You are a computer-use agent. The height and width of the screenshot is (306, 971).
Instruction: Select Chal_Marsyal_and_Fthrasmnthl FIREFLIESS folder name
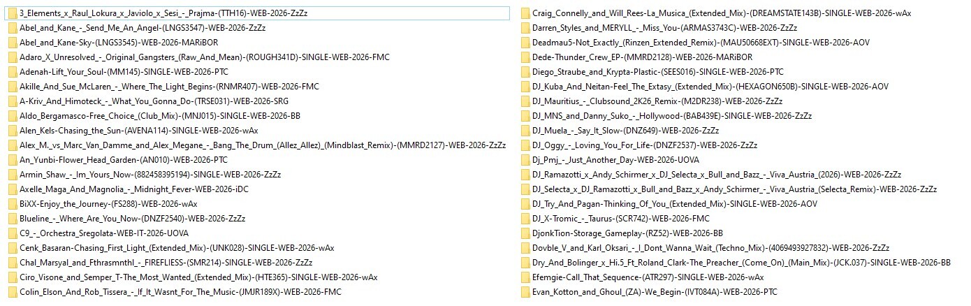(166, 263)
